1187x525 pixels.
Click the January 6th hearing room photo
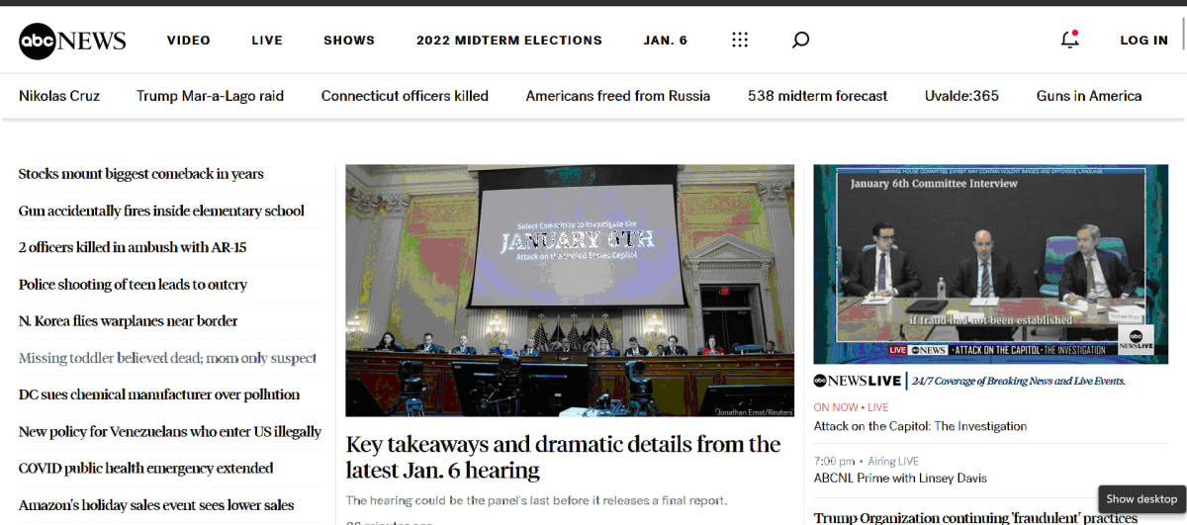click(x=569, y=290)
